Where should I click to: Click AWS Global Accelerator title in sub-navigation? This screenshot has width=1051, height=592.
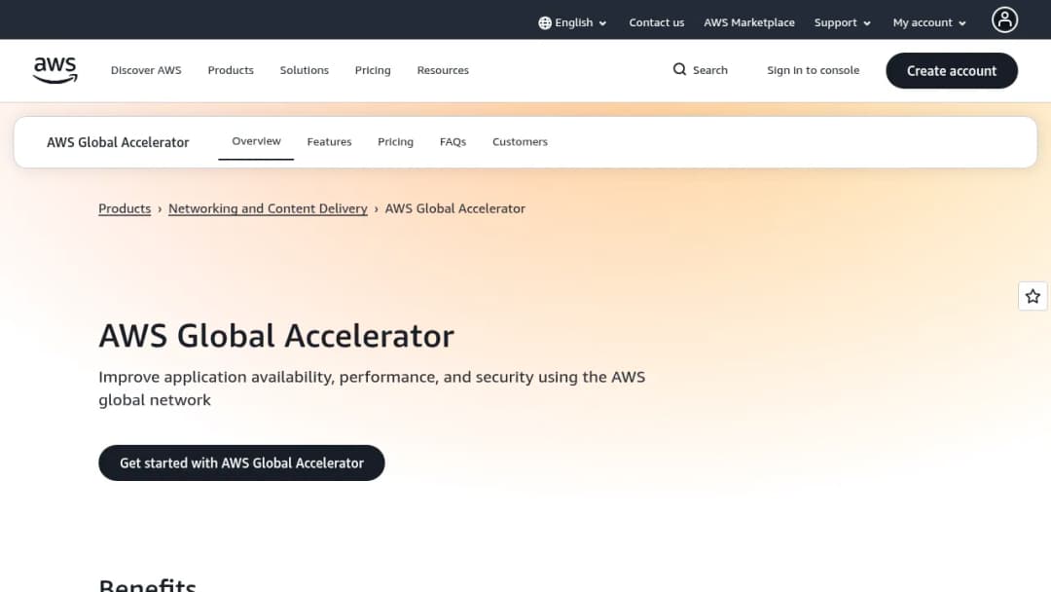(118, 142)
